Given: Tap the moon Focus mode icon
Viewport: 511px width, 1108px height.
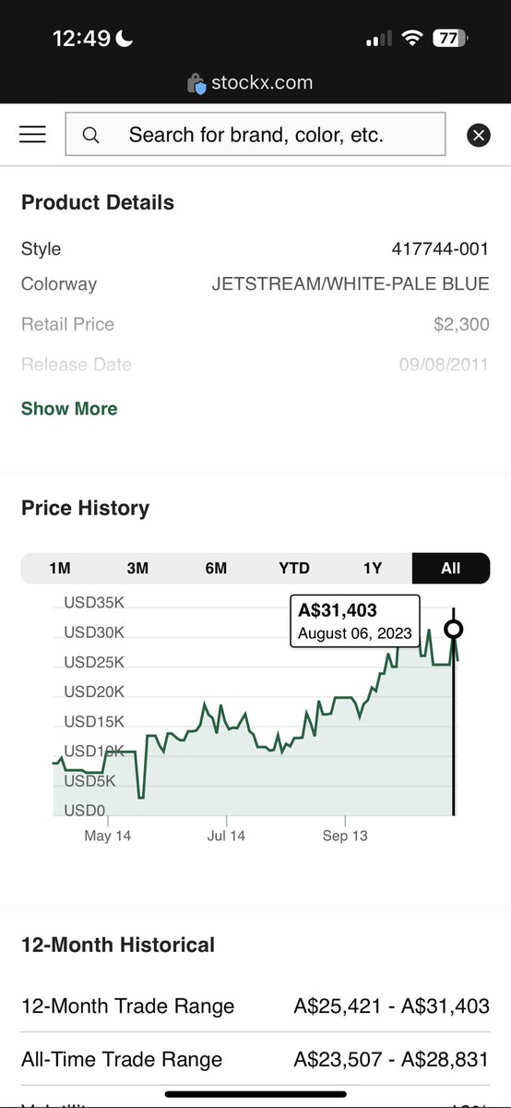Looking at the screenshot, I should (x=125, y=39).
